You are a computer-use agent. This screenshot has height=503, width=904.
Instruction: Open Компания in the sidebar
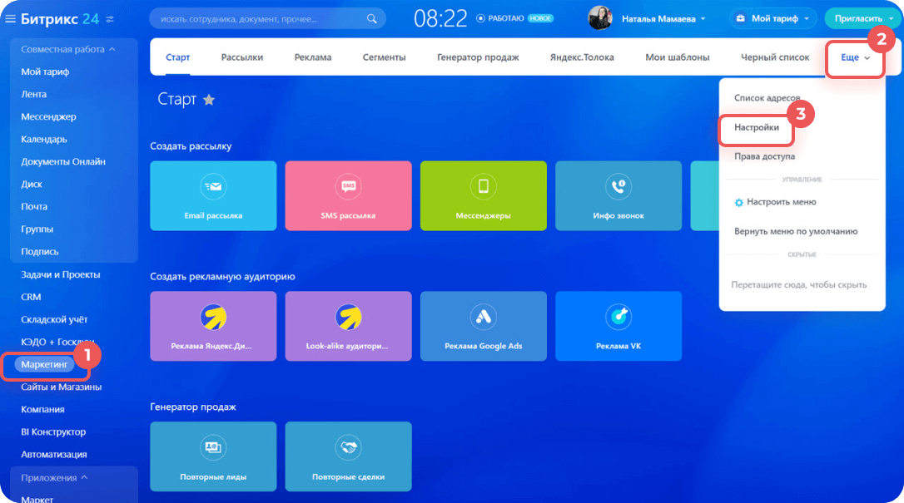(x=42, y=409)
